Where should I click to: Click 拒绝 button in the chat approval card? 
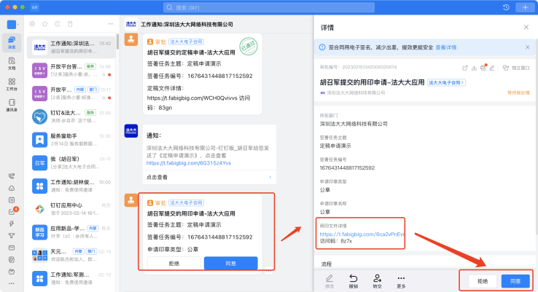(174, 263)
